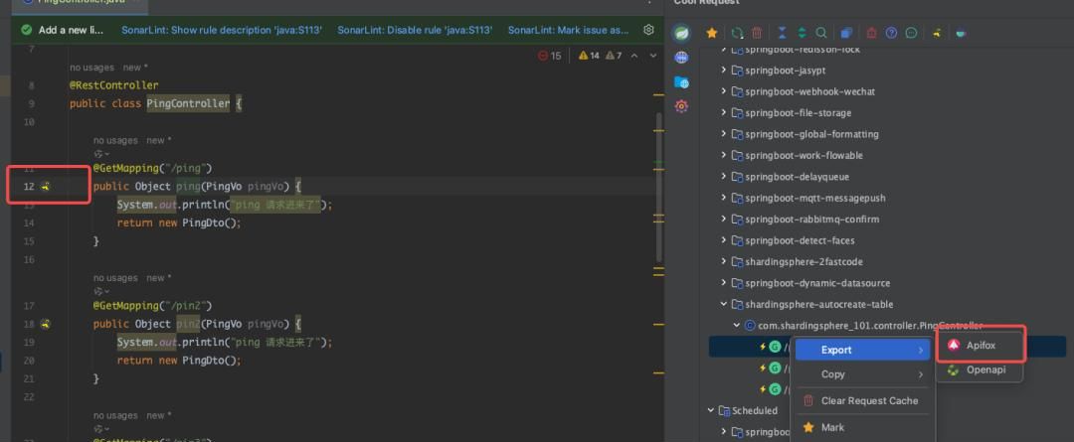Click Clear Request Cache menu entry

868,400
